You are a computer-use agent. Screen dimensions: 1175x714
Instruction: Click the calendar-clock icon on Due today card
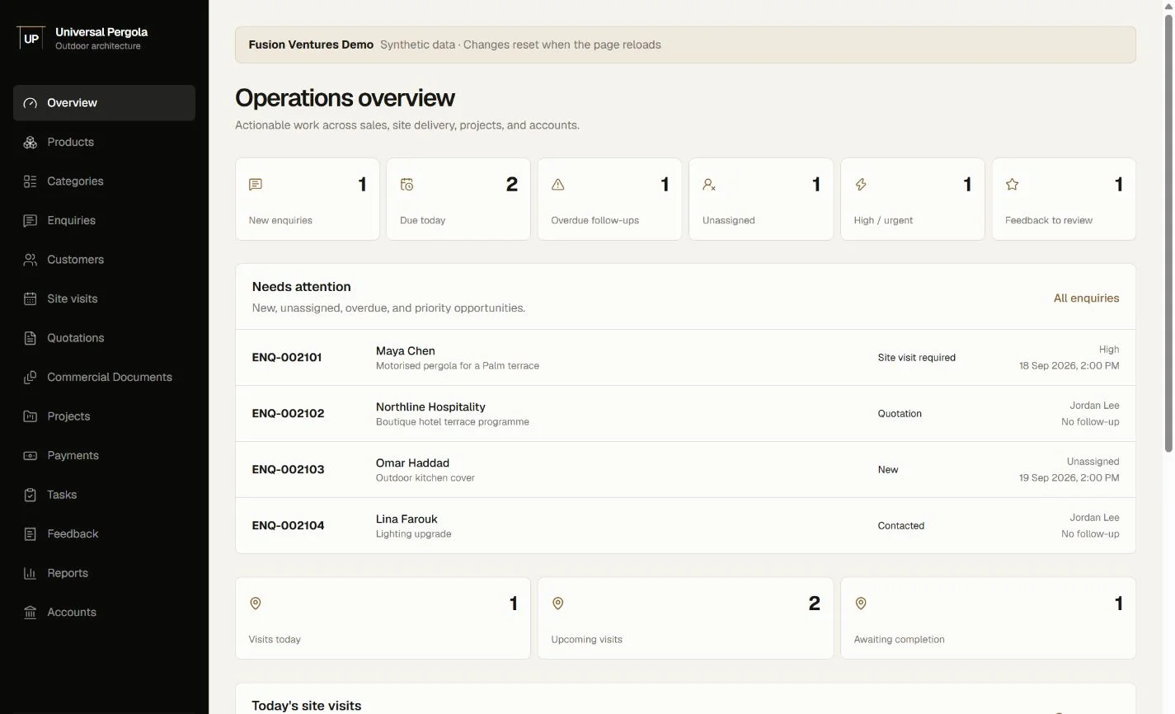pyautogui.click(x=407, y=185)
